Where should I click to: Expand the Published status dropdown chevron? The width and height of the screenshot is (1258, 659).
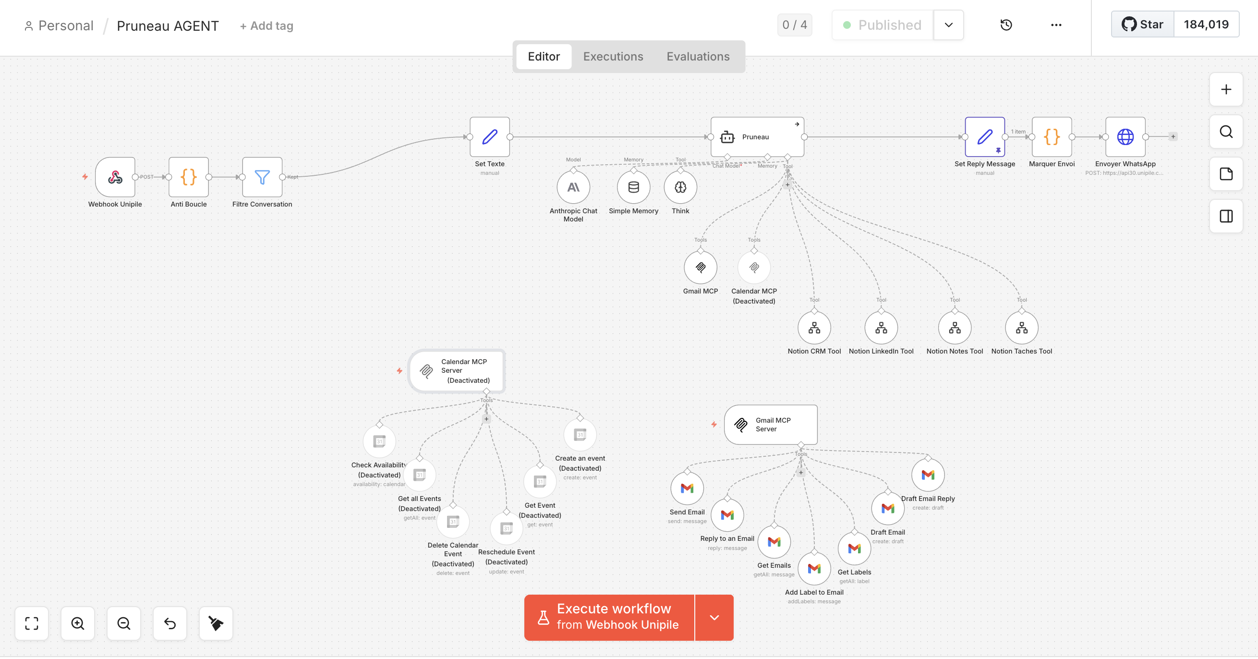[948, 24]
